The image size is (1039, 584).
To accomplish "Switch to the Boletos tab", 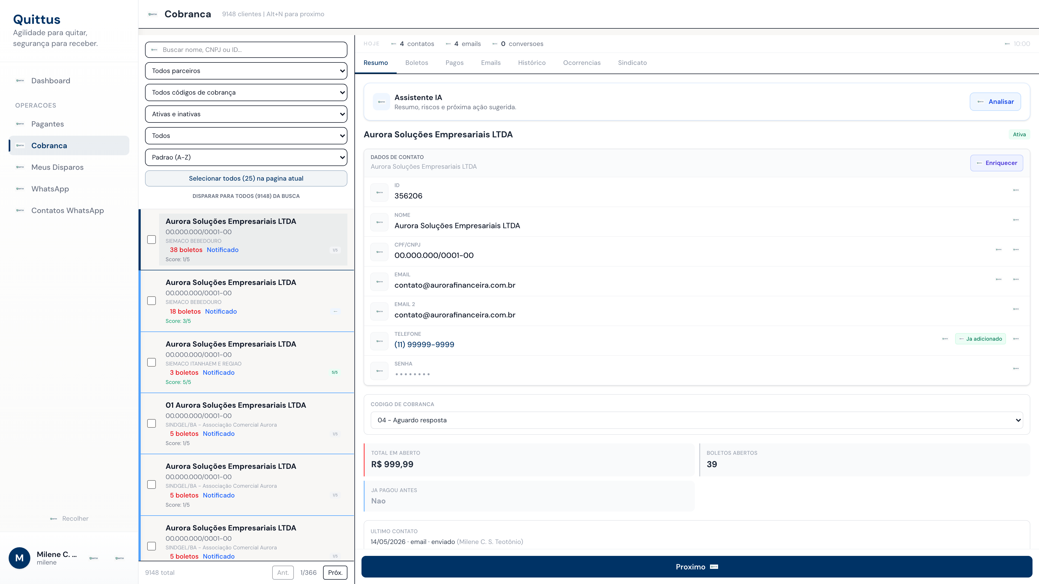I will tap(417, 63).
